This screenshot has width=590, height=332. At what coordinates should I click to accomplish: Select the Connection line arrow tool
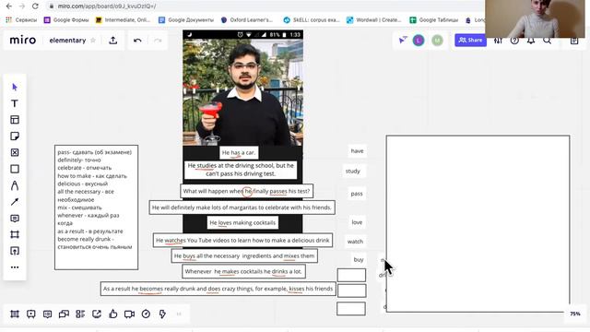point(15,202)
